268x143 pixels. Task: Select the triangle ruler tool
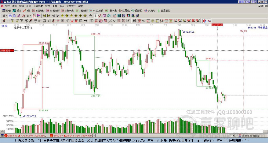[x=49, y=21]
